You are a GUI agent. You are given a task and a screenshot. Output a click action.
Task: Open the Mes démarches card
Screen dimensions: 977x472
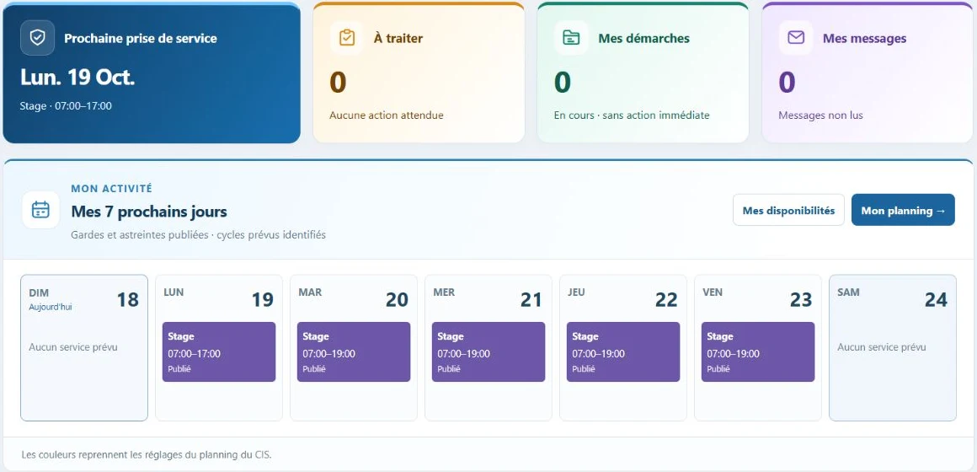point(643,73)
